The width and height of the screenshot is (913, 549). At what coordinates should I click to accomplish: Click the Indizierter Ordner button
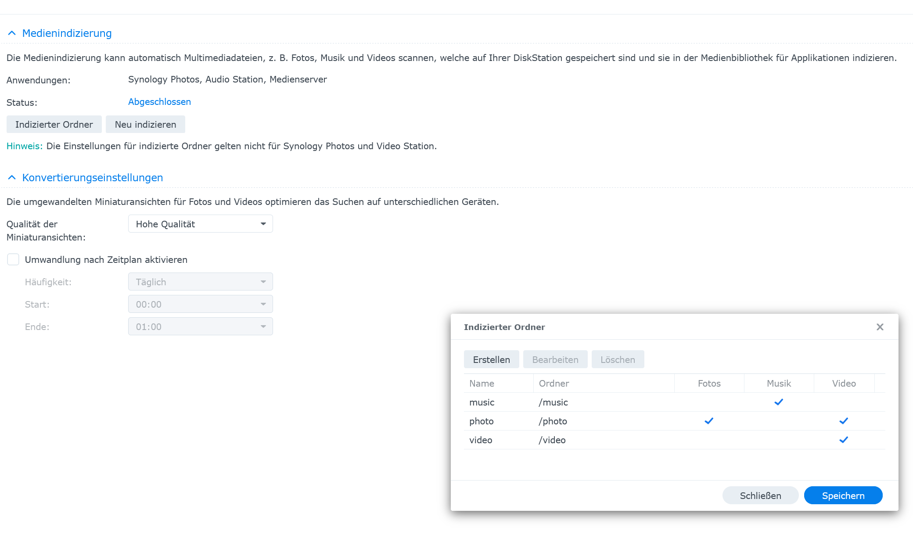point(54,124)
